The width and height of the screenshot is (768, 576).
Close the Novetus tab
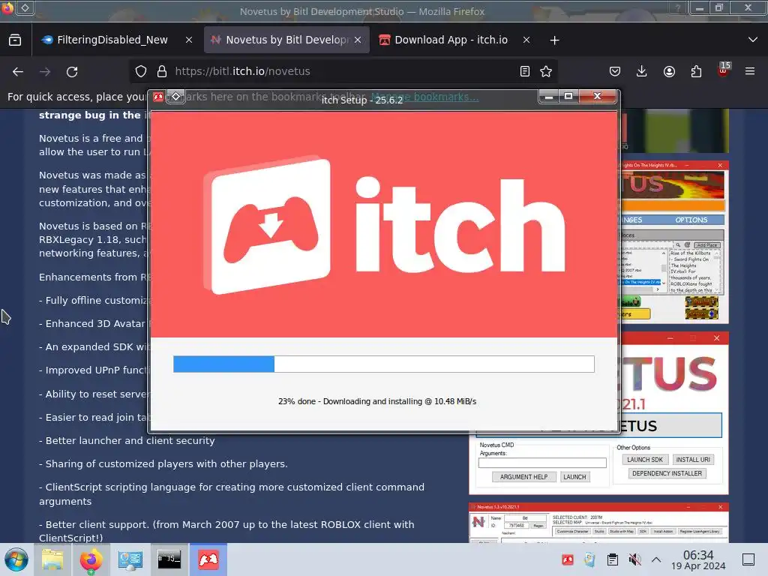(x=358, y=40)
